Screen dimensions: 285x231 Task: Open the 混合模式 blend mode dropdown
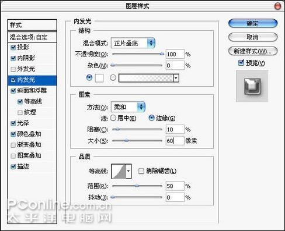click(x=133, y=43)
